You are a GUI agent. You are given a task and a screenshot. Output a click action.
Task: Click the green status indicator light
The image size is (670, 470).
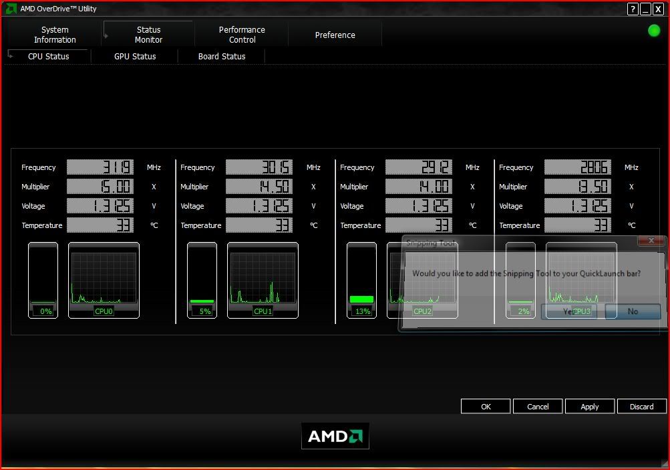coord(654,31)
